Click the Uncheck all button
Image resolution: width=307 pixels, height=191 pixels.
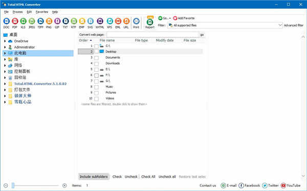click(x=167, y=177)
